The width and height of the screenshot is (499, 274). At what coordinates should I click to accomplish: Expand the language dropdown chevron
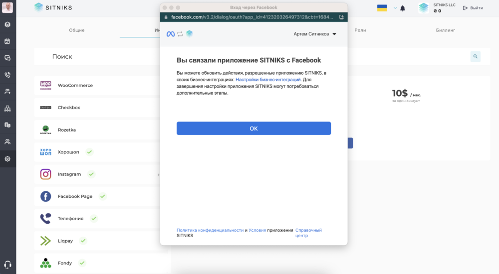pyautogui.click(x=395, y=8)
